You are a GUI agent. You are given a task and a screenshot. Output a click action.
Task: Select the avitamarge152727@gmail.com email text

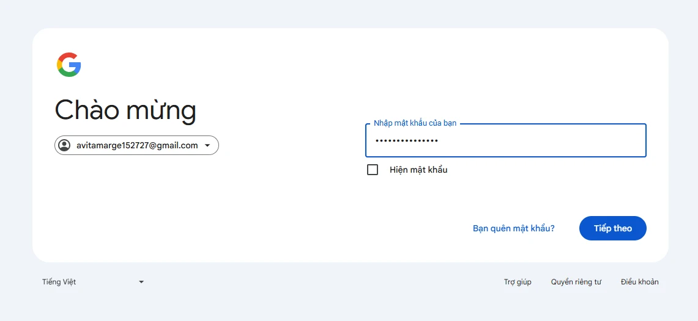coord(137,145)
